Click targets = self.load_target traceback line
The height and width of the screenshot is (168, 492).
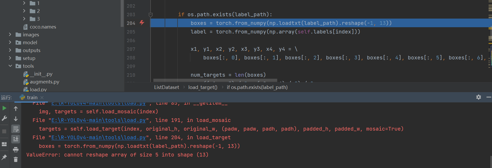[221, 129]
